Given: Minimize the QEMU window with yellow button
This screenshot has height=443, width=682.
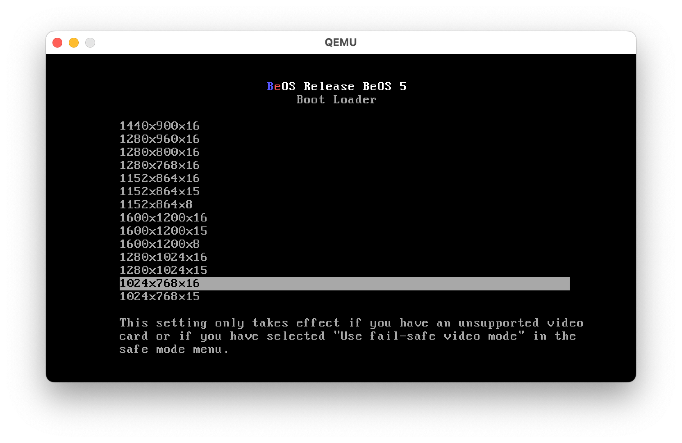Looking at the screenshot, I should coord(74,43).
